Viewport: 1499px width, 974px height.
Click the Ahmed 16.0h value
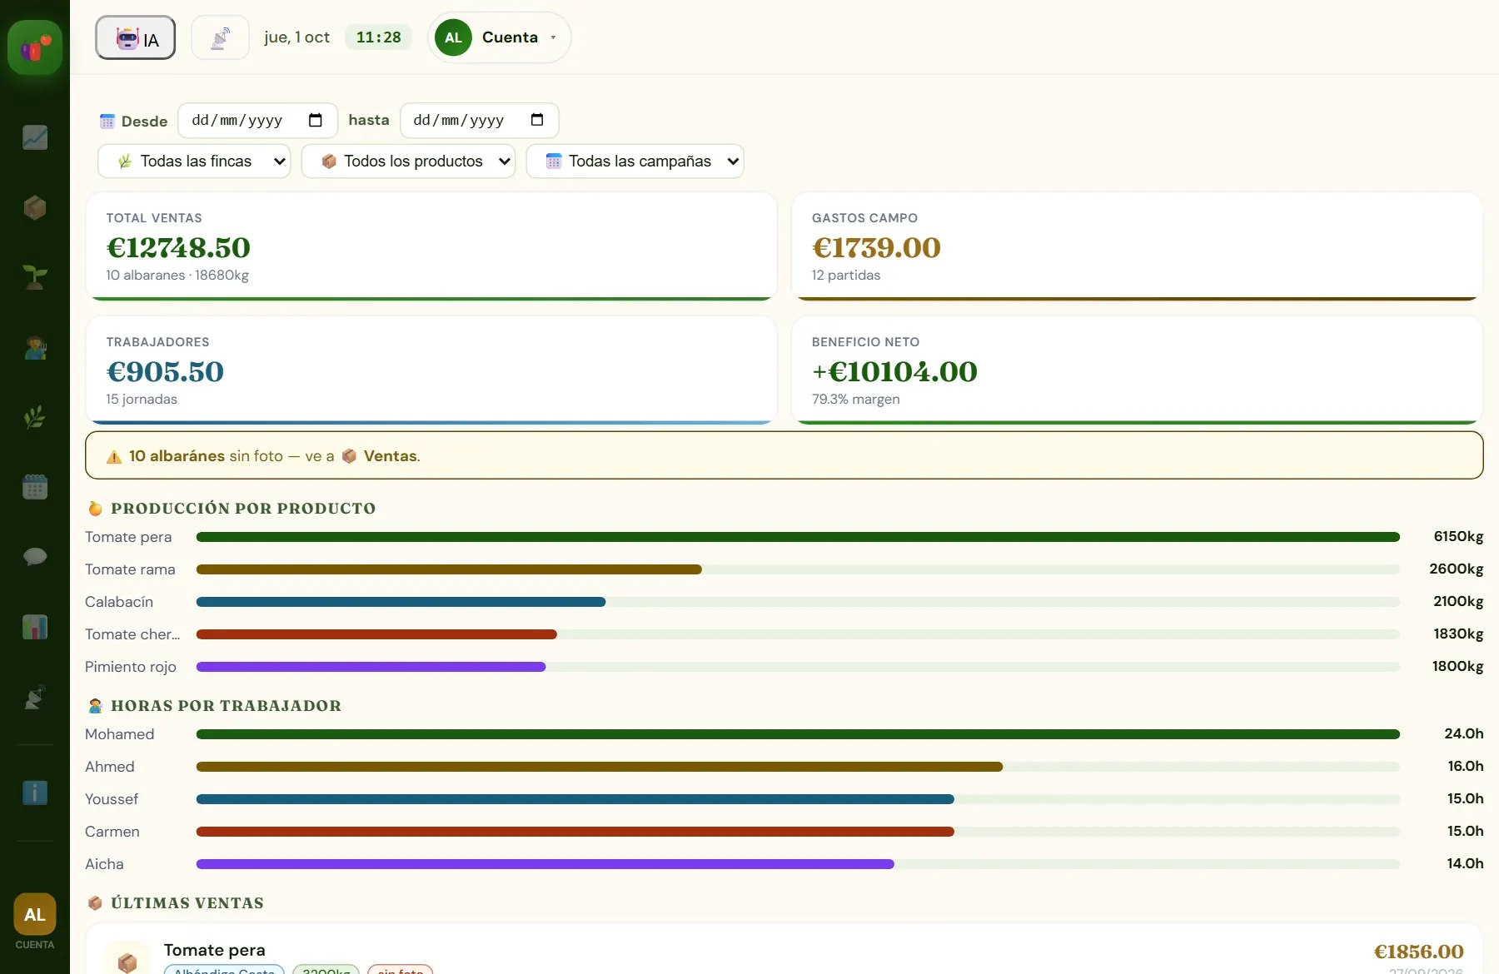(1466, 767)
